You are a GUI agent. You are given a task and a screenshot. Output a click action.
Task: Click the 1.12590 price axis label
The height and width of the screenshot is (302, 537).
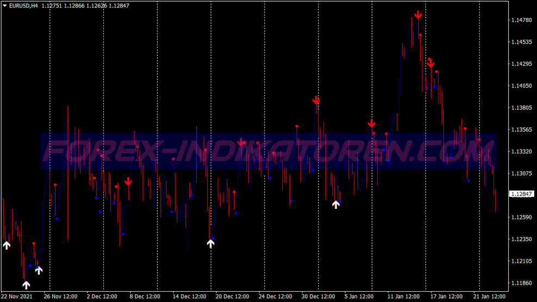522,218
